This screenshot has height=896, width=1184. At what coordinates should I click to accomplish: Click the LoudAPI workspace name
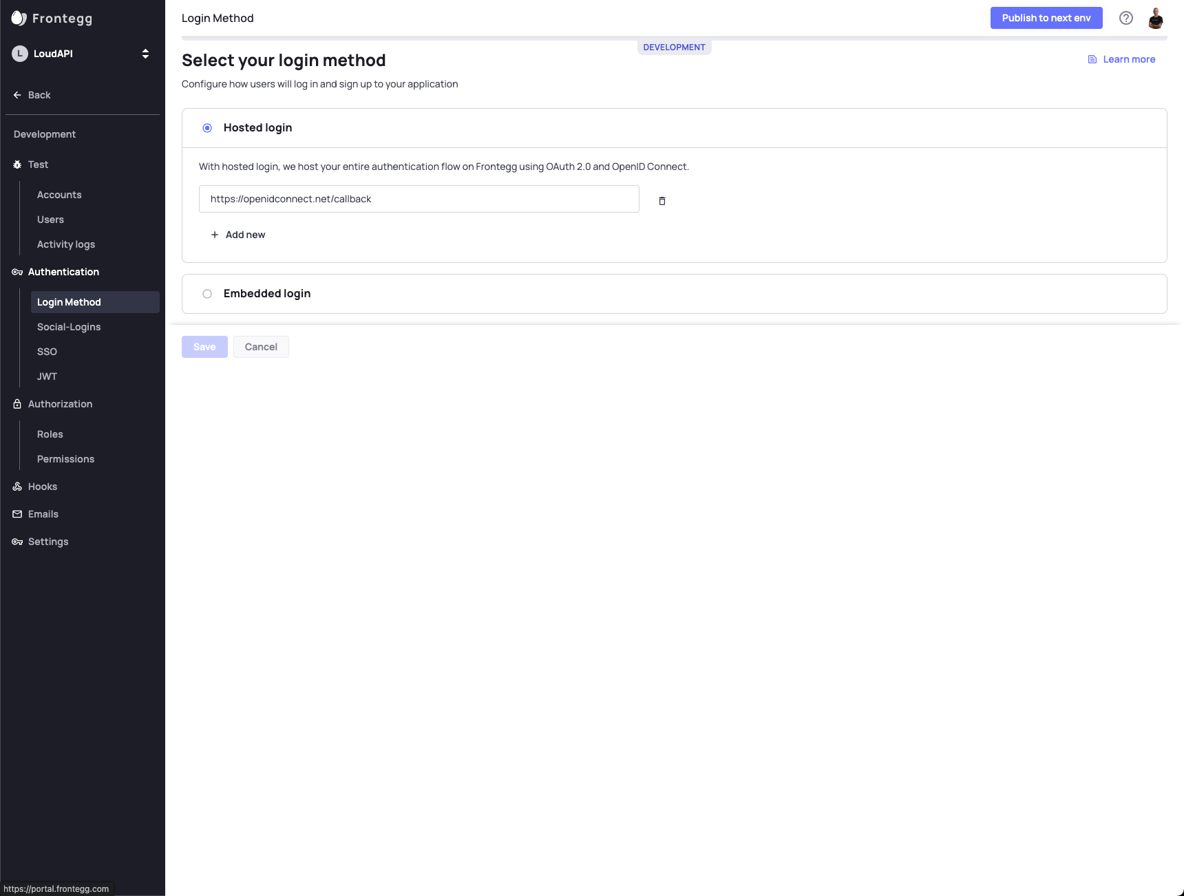pyautogui.click(x=53, y=54)
